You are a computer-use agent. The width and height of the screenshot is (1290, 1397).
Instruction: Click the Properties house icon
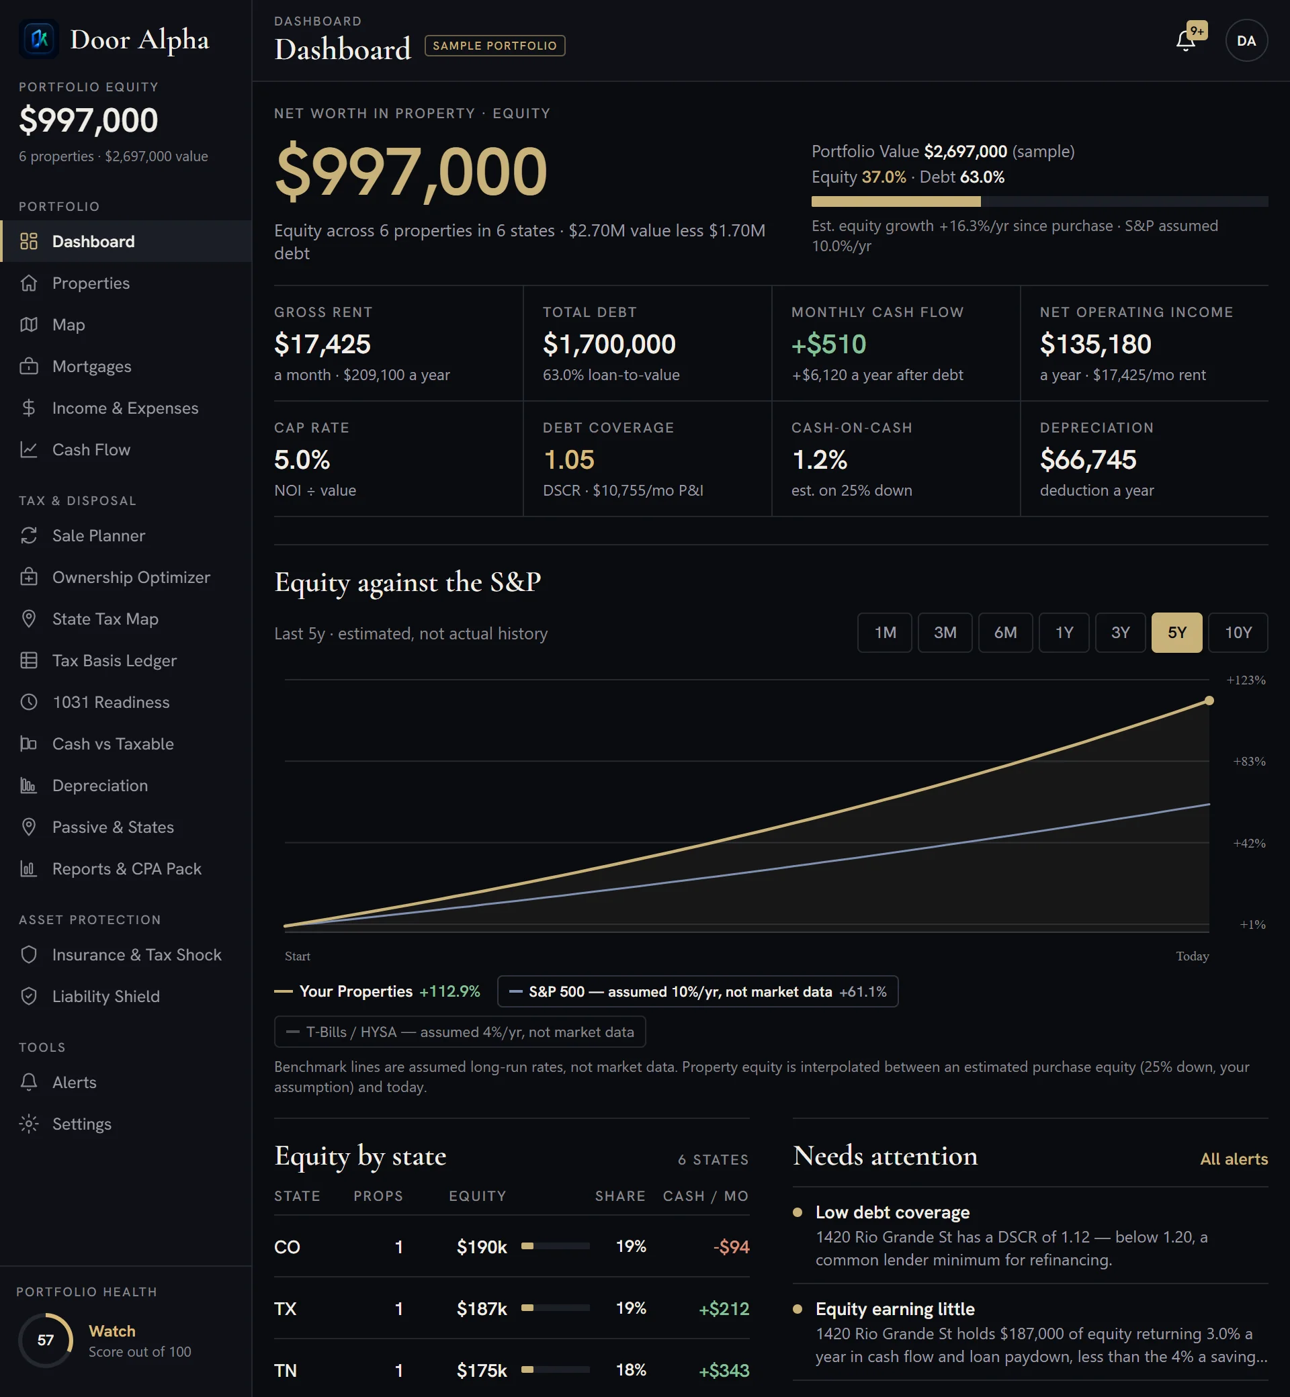click(x=29, y=283)
